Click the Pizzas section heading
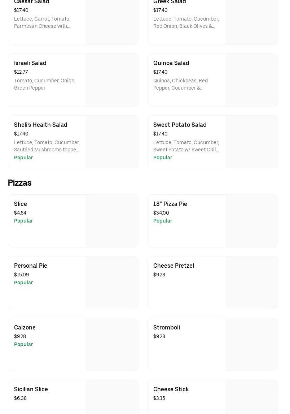The height and width of the screenshot is (414, 290). point(20,183)
